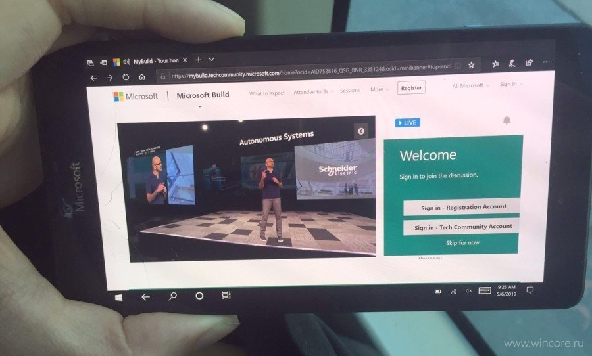Add this page to favorites
This screenshot has width=592, height=356.
[x=471, y=65]
